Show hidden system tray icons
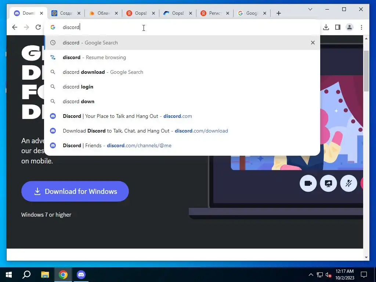The height and width of the screenshot is (282, 376). click(x=311, y=275)
